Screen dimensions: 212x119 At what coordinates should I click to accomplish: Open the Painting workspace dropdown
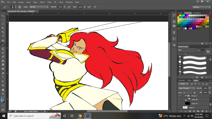click(x=201, y=7)
